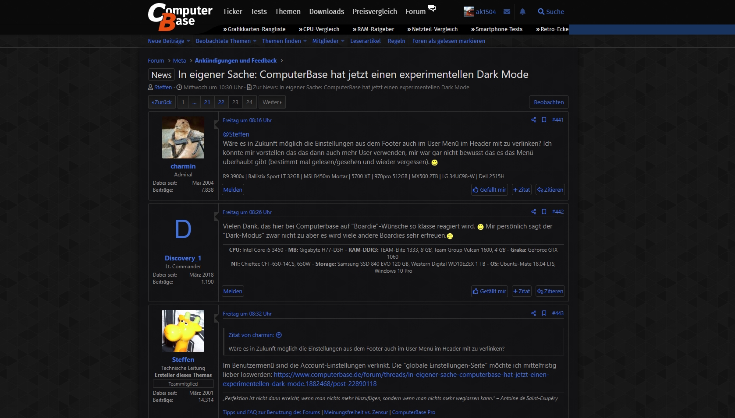Image resolution: width=735 pixels, height=418 pixels.
Task: Click the ak1504 profile avatar
Action: (x=469, y=12)
